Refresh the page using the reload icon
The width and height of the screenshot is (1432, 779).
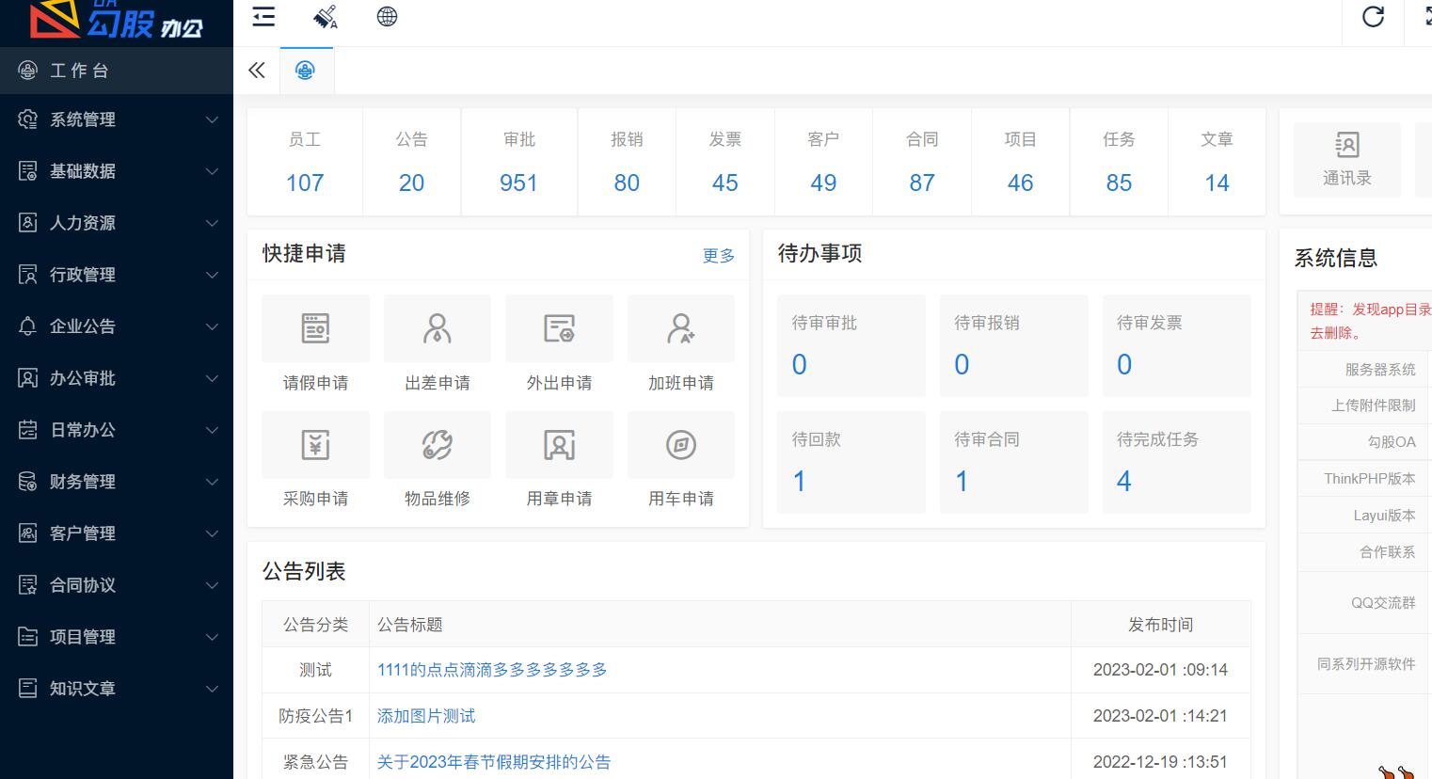coord(1373,16)
